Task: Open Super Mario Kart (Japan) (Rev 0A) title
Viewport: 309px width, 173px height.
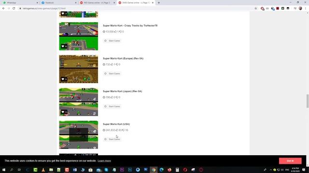Action: coord(122,91)
